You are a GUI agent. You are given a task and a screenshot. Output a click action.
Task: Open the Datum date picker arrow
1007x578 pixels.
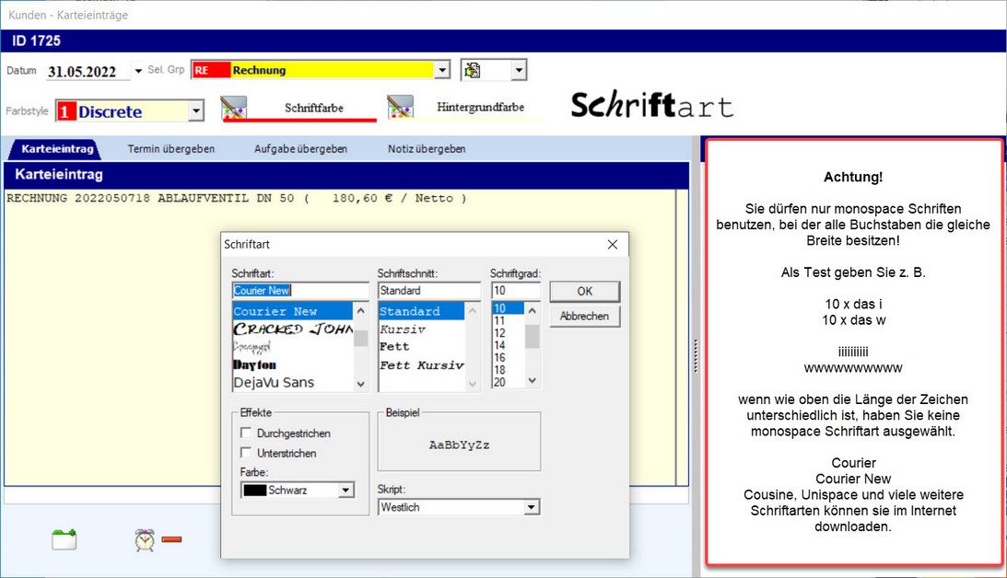[138, 71]
